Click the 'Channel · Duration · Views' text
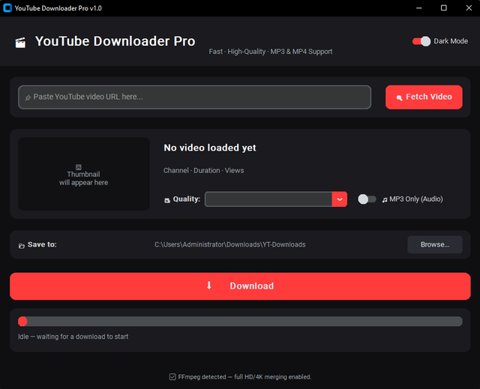 pos(203,170)
